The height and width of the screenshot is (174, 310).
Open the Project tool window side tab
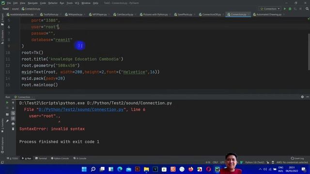2,19
